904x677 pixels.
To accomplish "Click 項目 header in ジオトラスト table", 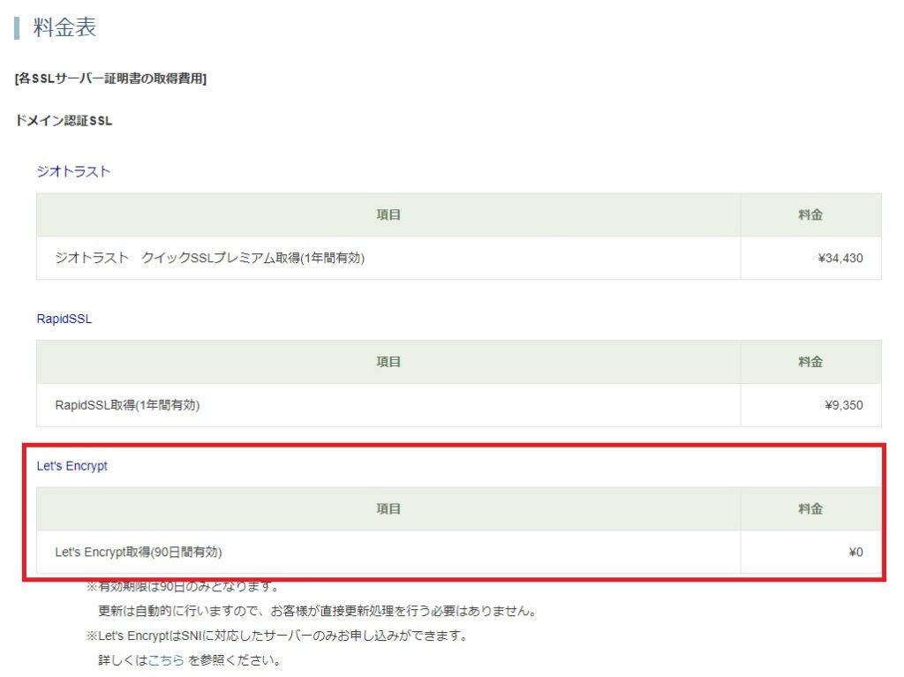I will (388, 215).
